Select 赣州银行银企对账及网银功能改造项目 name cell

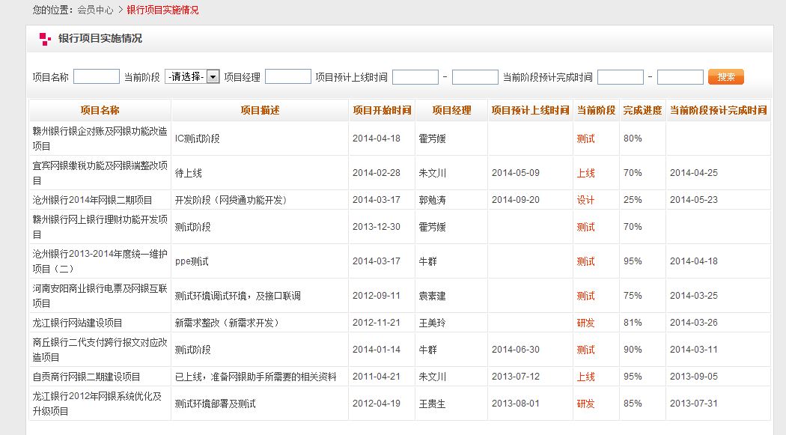tap(100, 139)
